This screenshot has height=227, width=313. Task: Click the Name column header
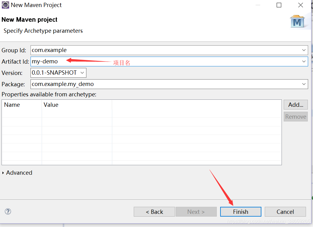[22, 105]
